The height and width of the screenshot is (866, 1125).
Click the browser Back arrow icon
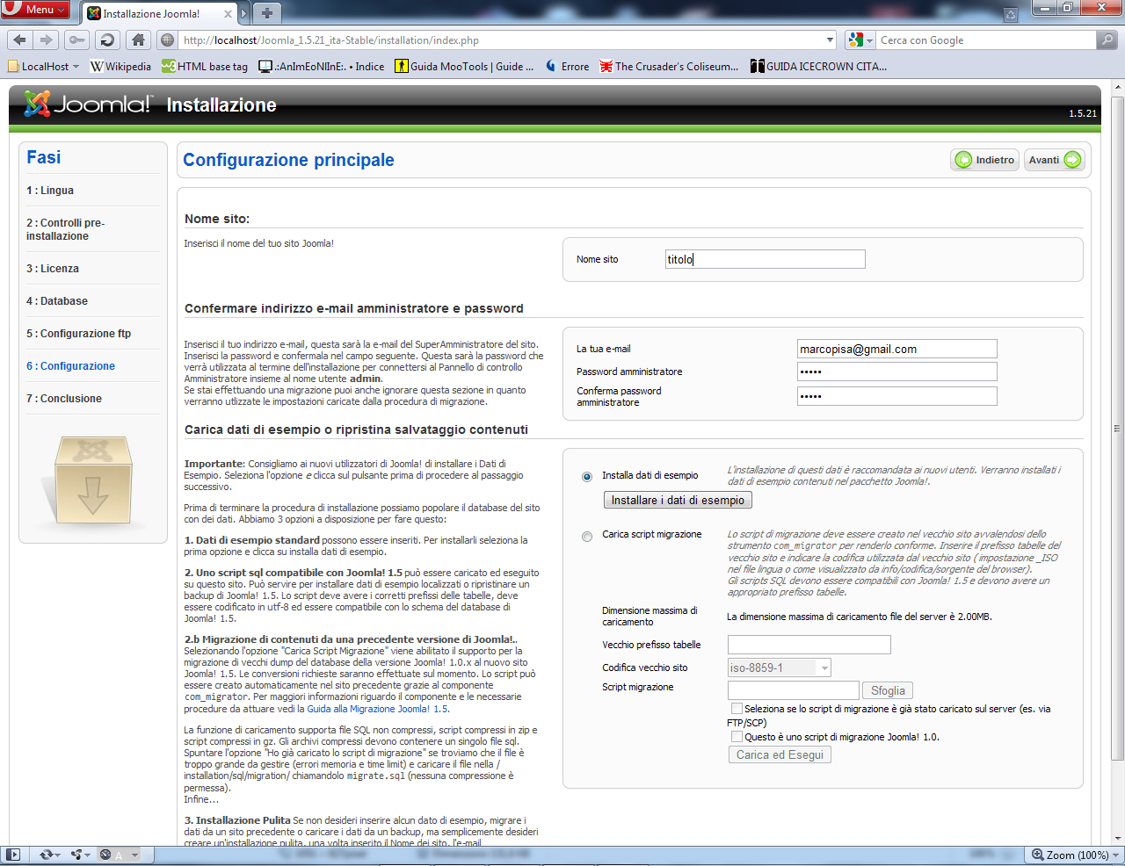pyautogui.click(x=19, y=40)
